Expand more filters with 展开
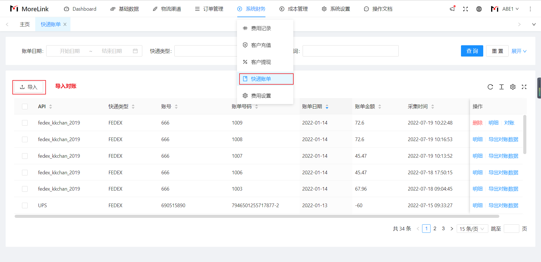This screenshot has height=262, width=541. 519,51
